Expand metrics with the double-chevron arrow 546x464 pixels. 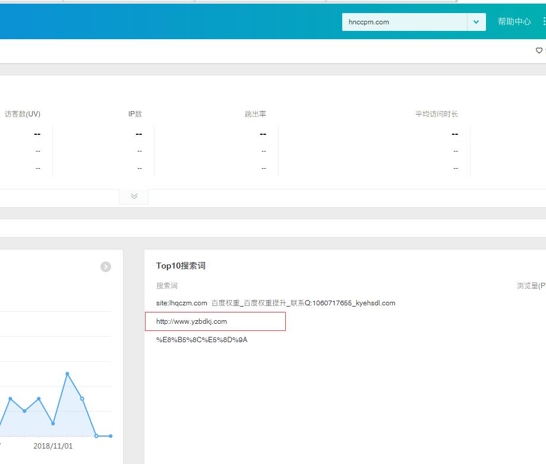tap(134, 196)
